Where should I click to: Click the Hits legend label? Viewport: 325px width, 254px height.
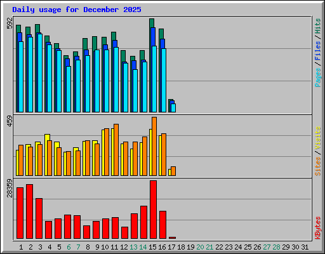(x=318, y=26)
